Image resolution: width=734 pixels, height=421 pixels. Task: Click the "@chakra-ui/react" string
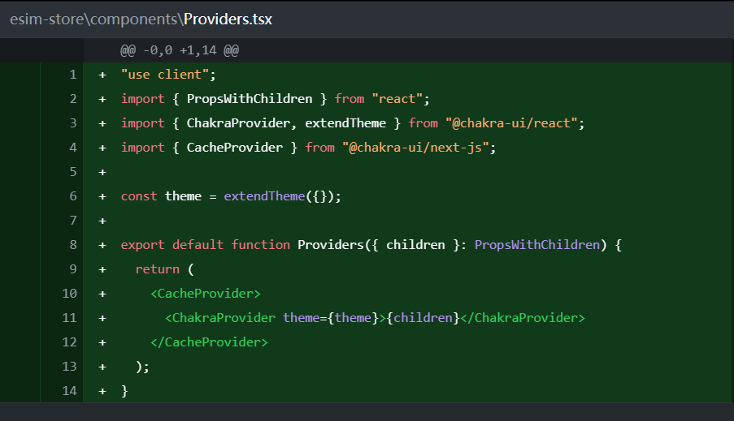tap(511, 123)
